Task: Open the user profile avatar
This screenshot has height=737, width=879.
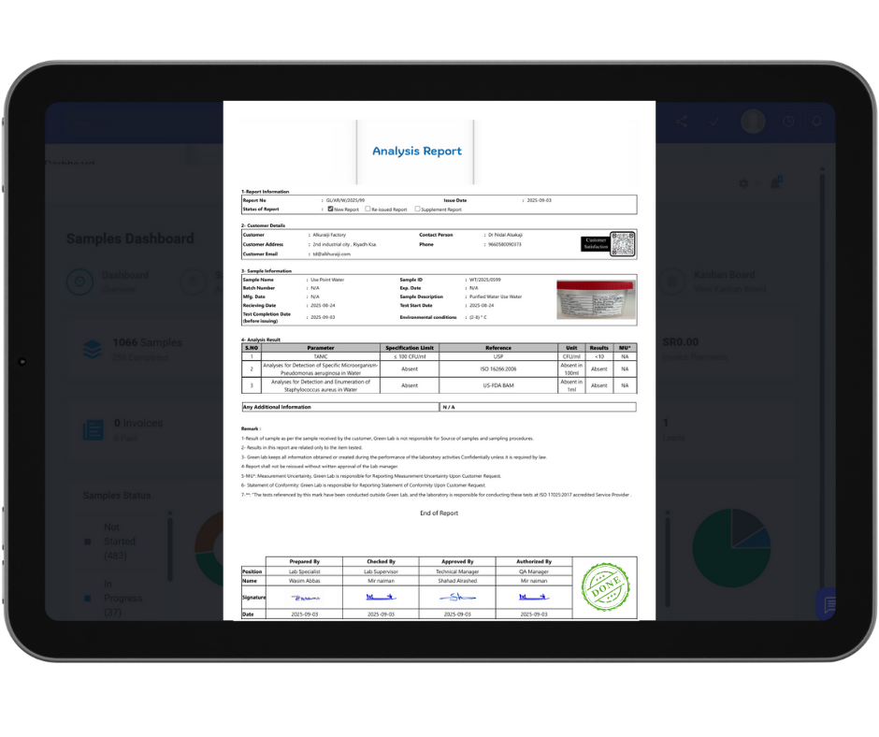Action: (x=753, y=122)
